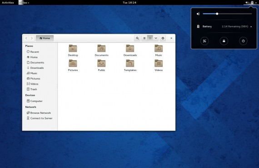
Task: Select Downloads in the sidebar
Action: pos(40,68)
